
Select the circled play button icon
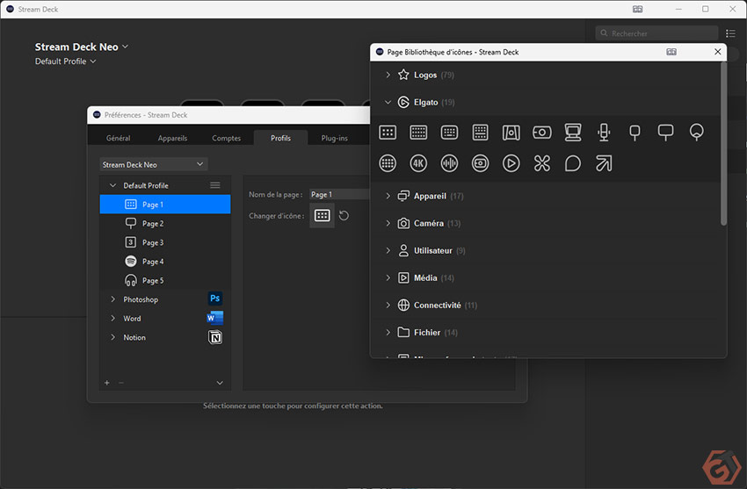[511, 163]
